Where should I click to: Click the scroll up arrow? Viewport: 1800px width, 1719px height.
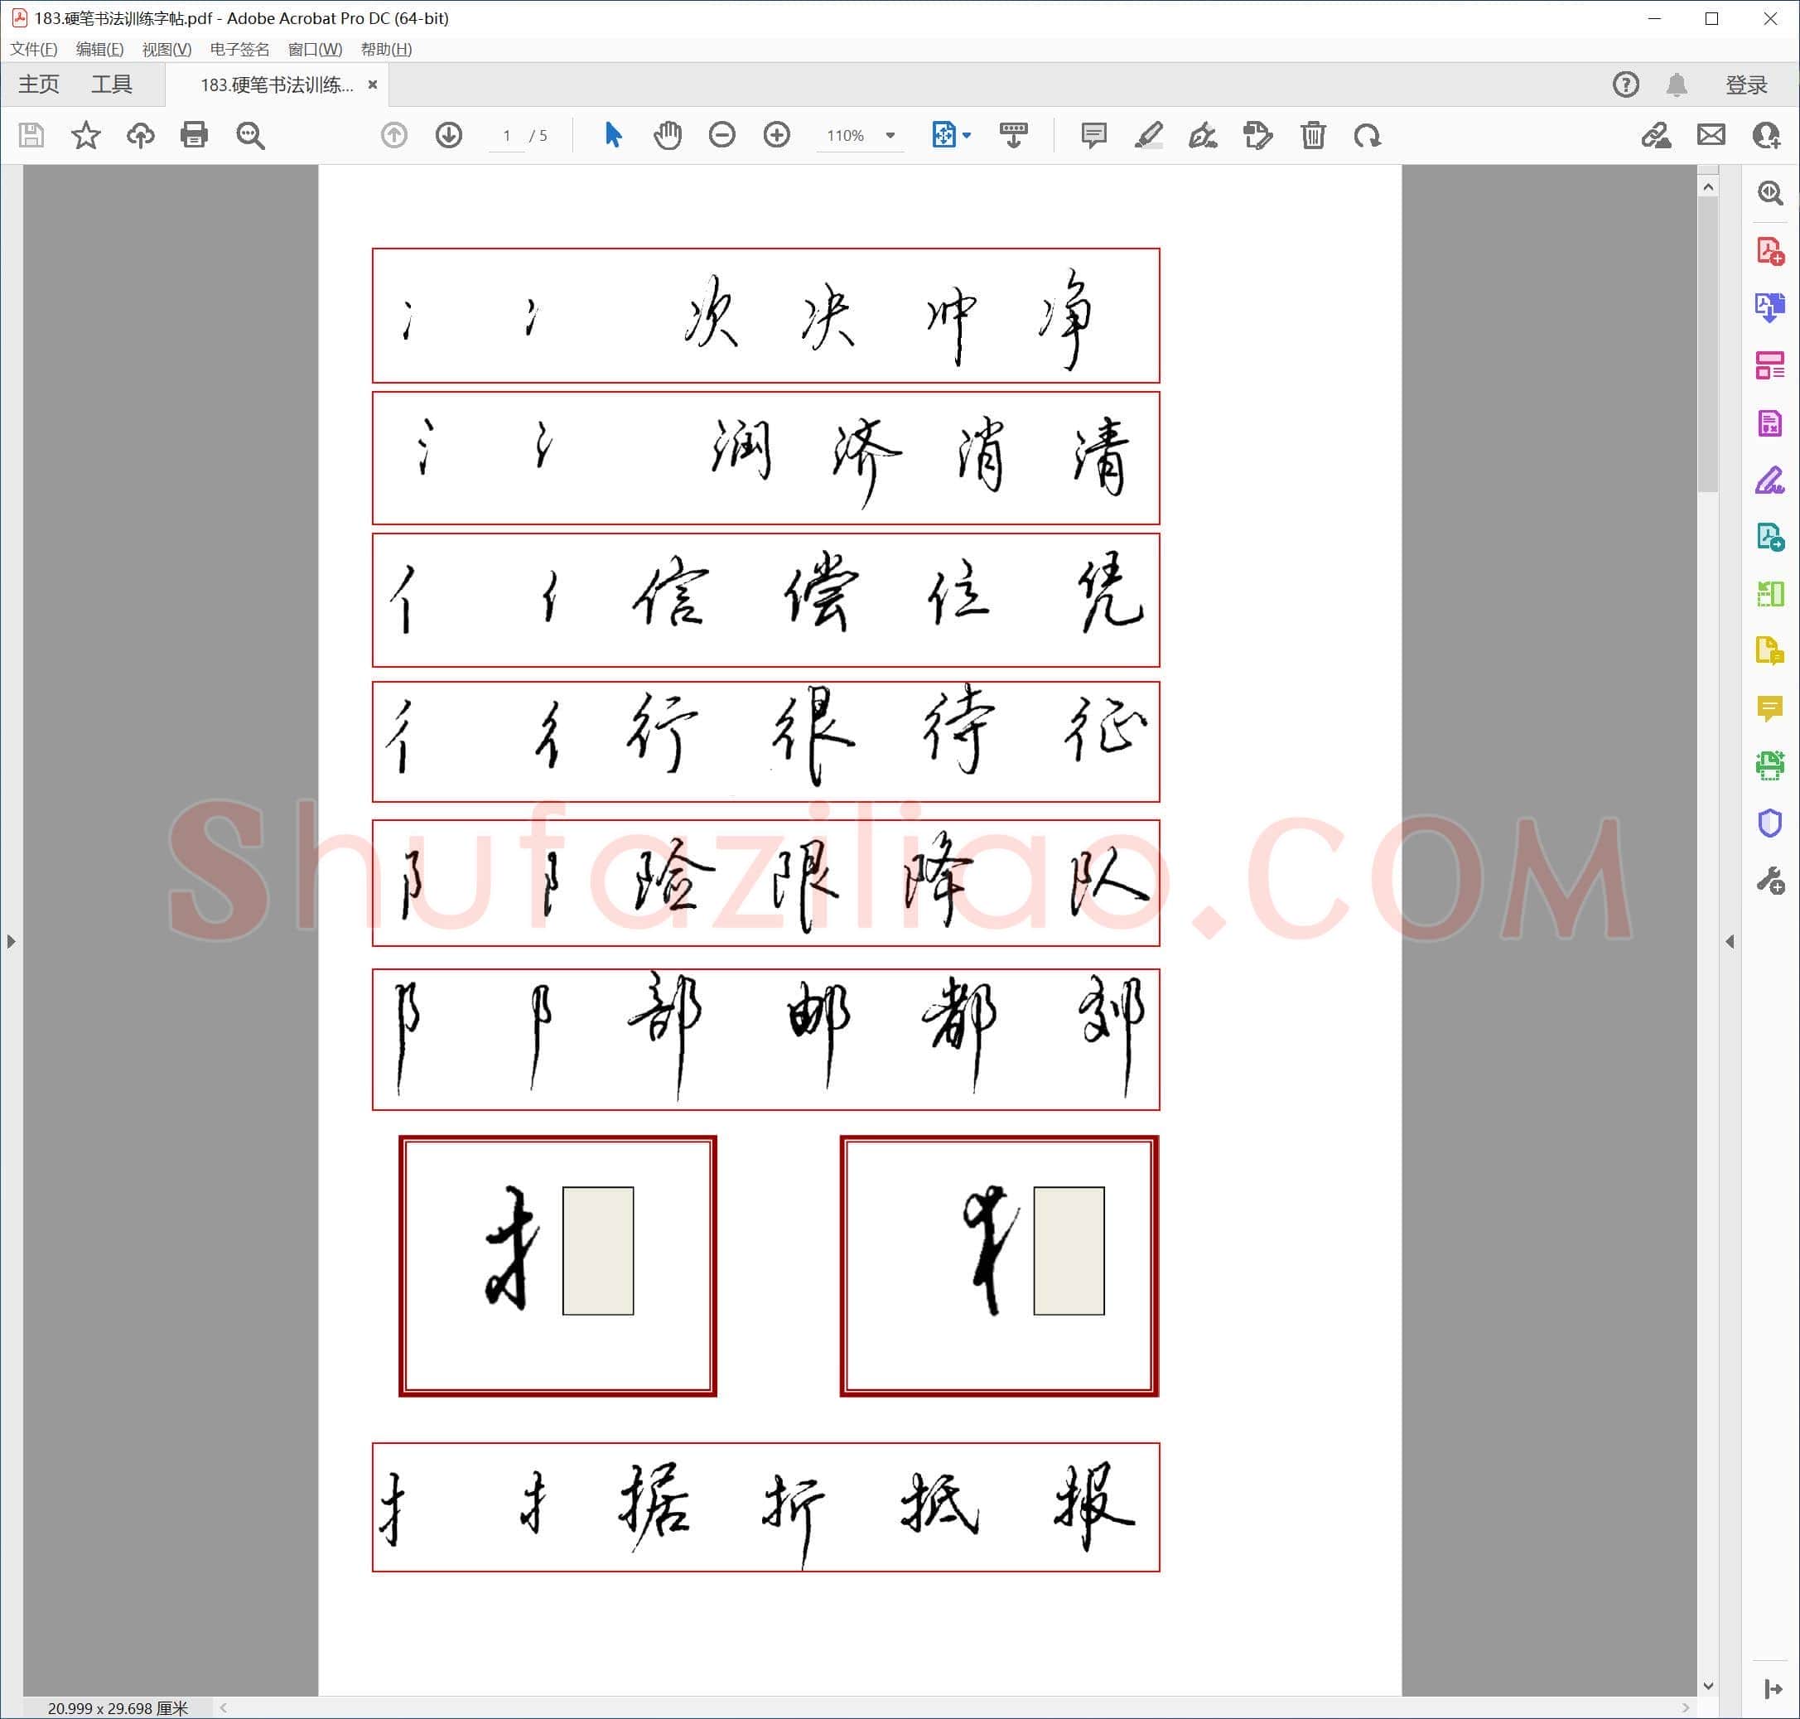pos(1707,187)
